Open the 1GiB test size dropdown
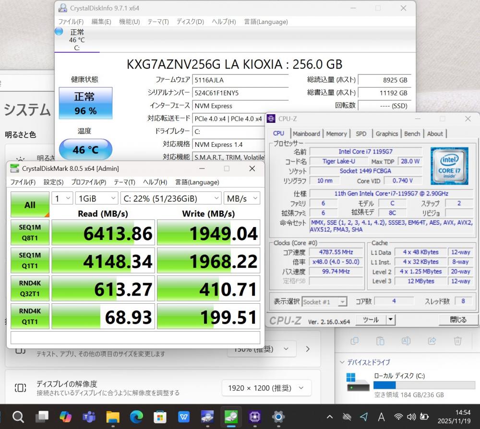 coord(97,198)
